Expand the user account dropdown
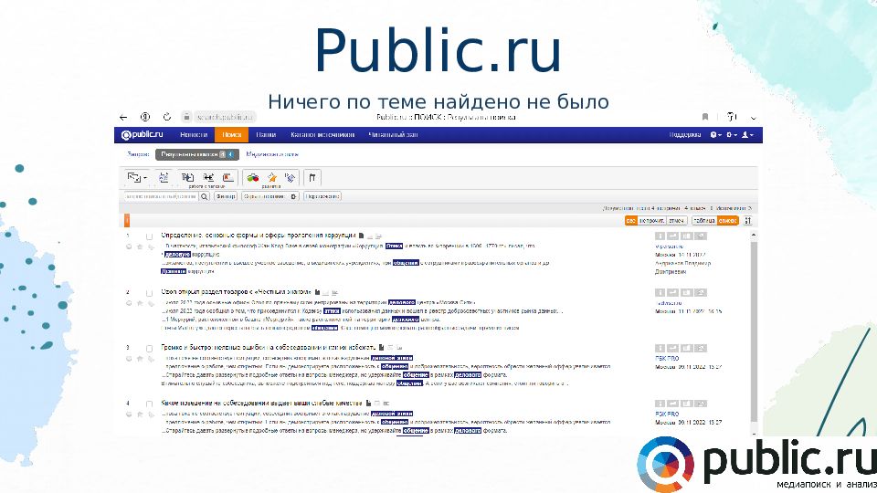Image resolution: width=877 pixels, height=493 pixels. pyautogui.click(x=747, y=135)
